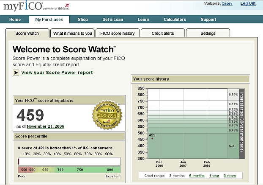Click the 9.49% interest rate label
Screen dimensions: 263x185
coord(233,130)
